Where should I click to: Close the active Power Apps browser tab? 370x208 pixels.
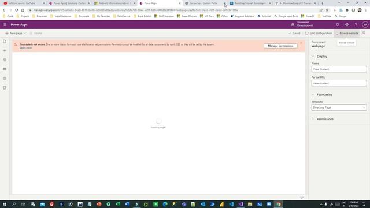click(x=180, y=3)
